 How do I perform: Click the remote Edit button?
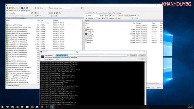pyautogui.click(x=99, y=18)
